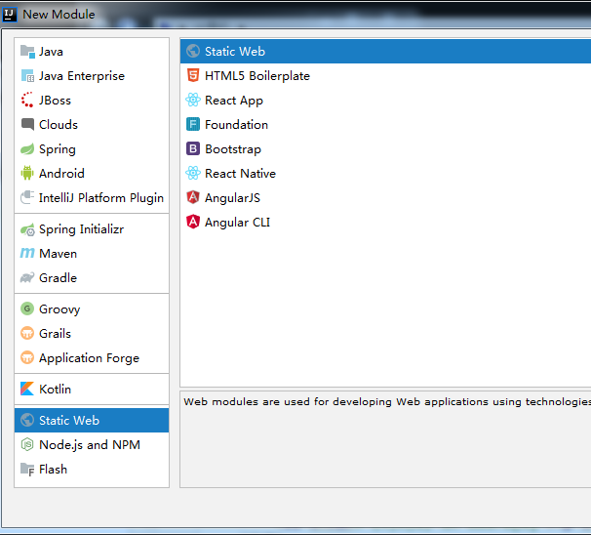The height and width of the screenshot is (535, 591).
Task: Click the AngularJS shield icon
Action: pyautogui.click(x=193, y=197)
